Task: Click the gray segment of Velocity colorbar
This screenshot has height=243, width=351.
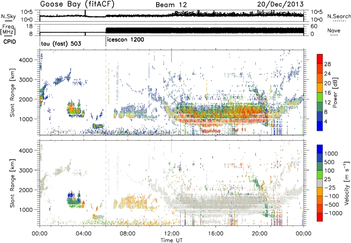Action: pyautogui.click(x=320, y=183)
